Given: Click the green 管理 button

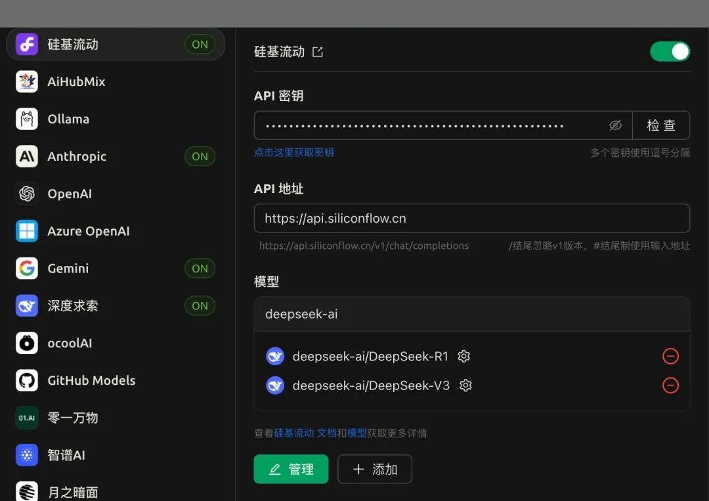Looking at the screenshot, I should point(291,469).
